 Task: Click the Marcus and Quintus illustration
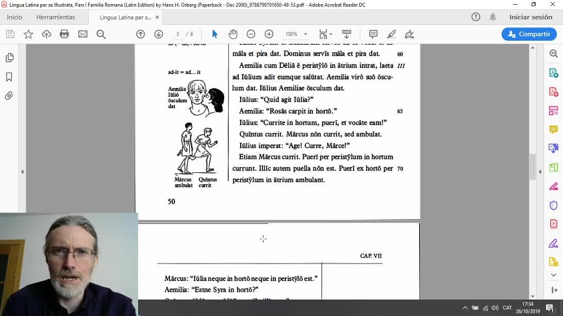(196, 149)
